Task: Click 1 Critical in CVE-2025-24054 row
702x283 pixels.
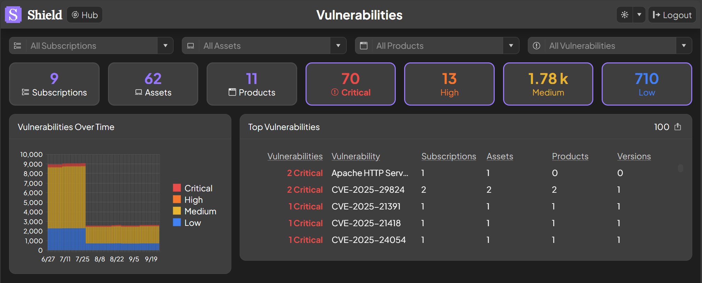Action: pos(306,240)
